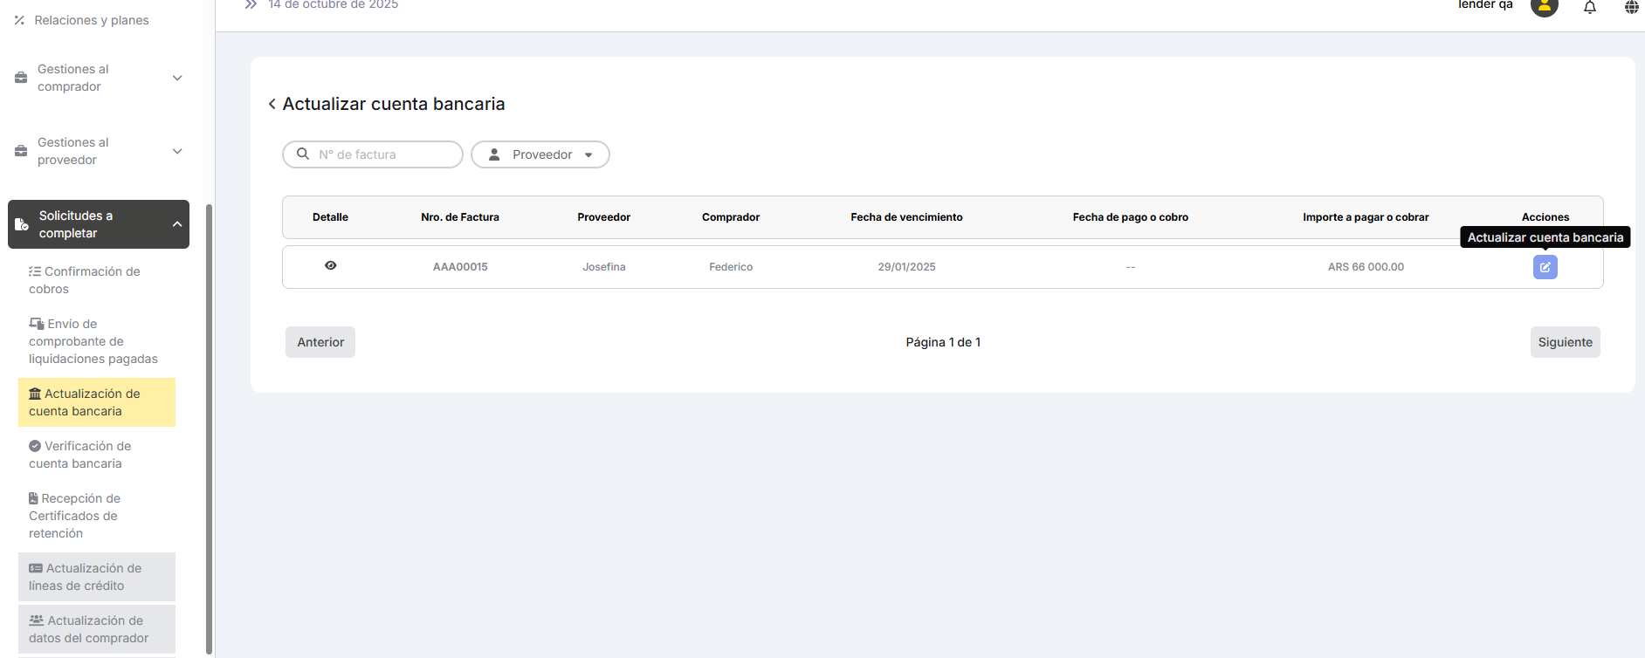
Task: Open the notifications bell
Action: tap(1590, 7)
